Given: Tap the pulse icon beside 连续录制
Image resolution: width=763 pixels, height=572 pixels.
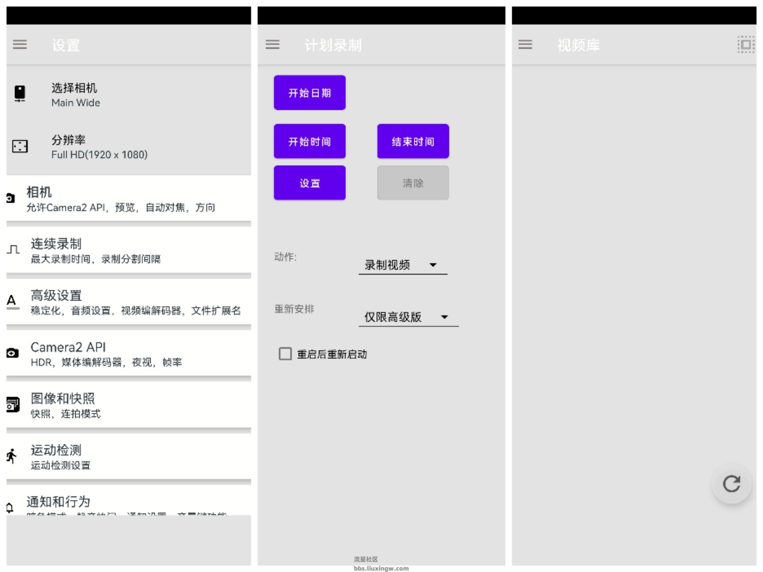Looking at the screenshot, I should click(13, 250).
